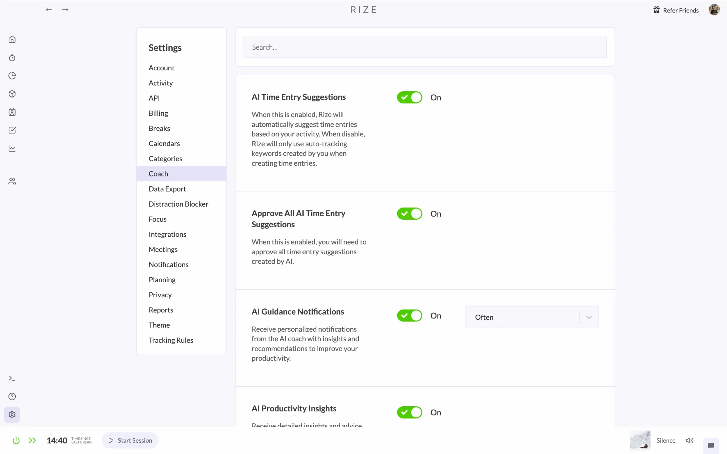Toggle AI Productivity Insights switch
This screenshot has width=727, height=454.
point(410,412)
